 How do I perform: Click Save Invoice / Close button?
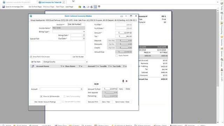[x=122, y=102]
